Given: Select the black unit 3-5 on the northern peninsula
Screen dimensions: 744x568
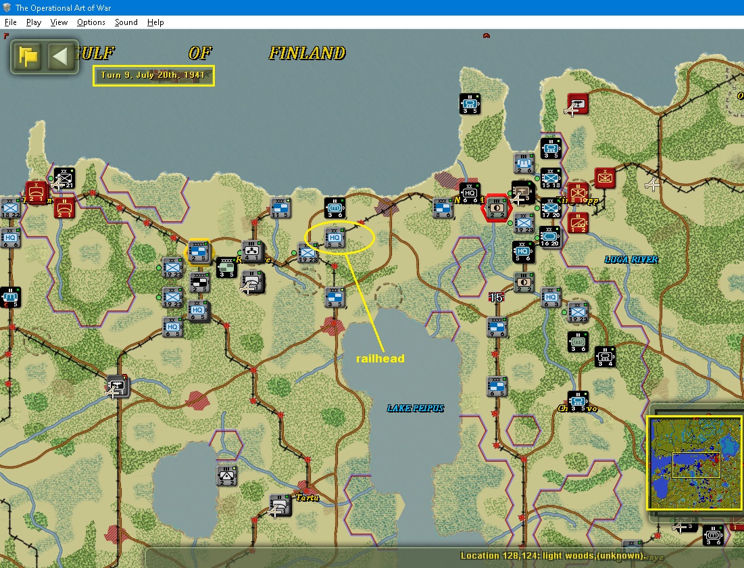Looking at the screenshot, I should (470, 103).
